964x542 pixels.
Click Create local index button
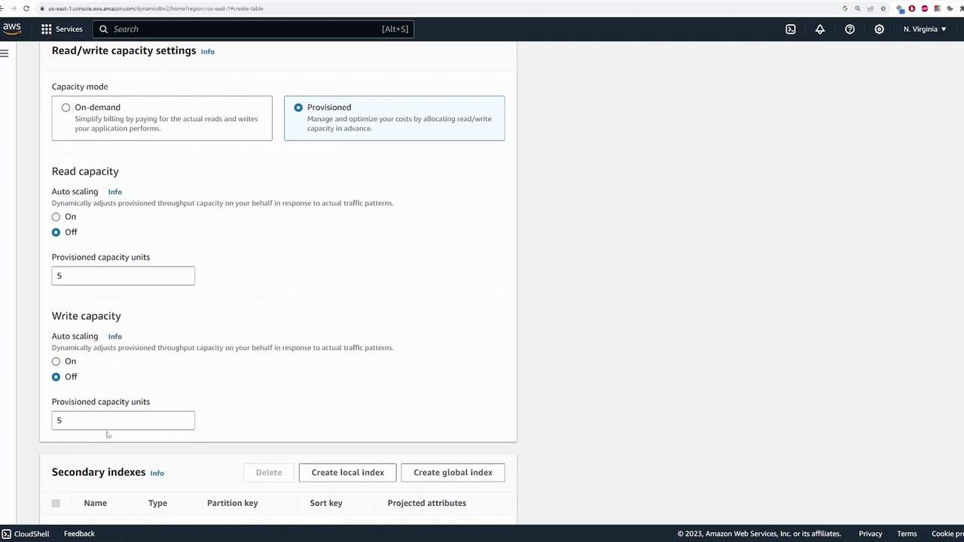tap(347, 473)
